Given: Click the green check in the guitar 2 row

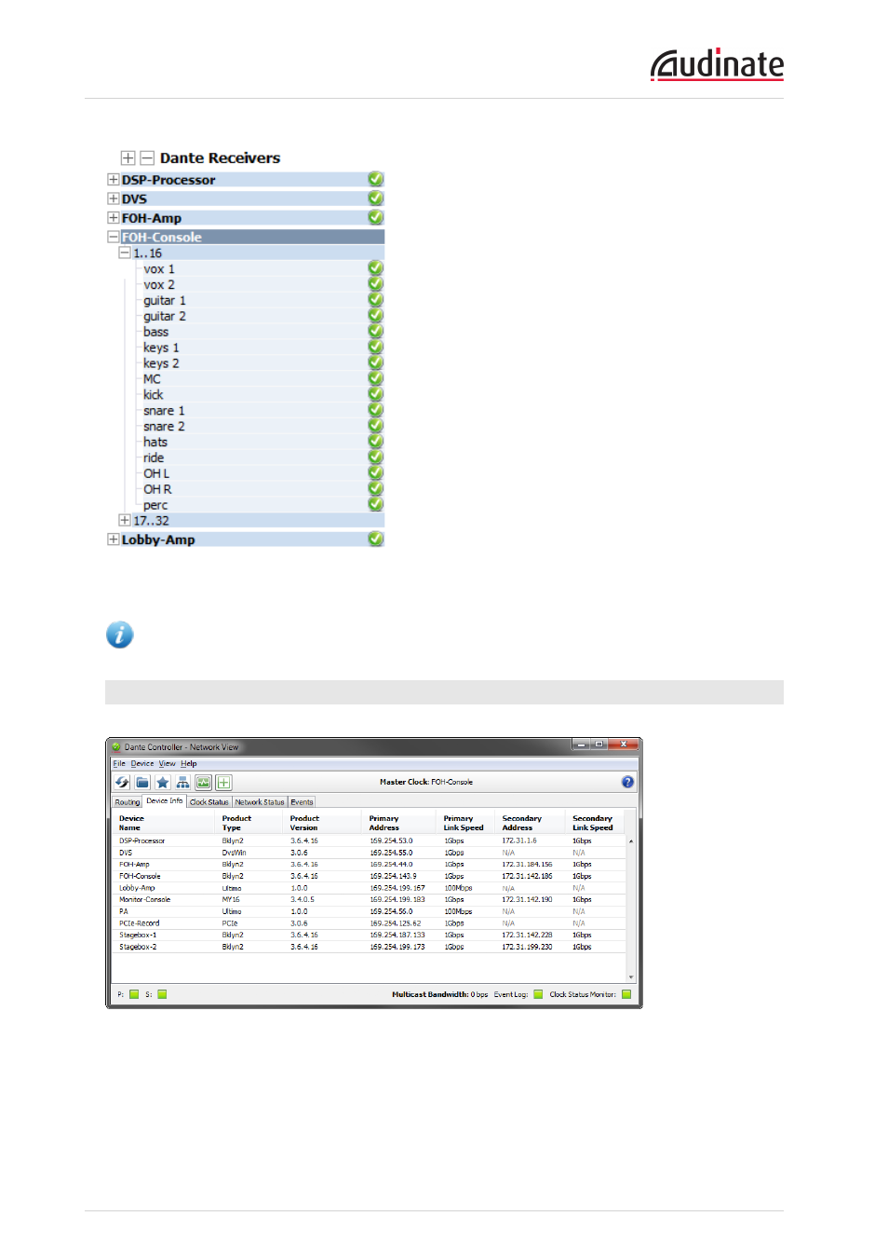Looking at the screenshot, I should [375, 316].
